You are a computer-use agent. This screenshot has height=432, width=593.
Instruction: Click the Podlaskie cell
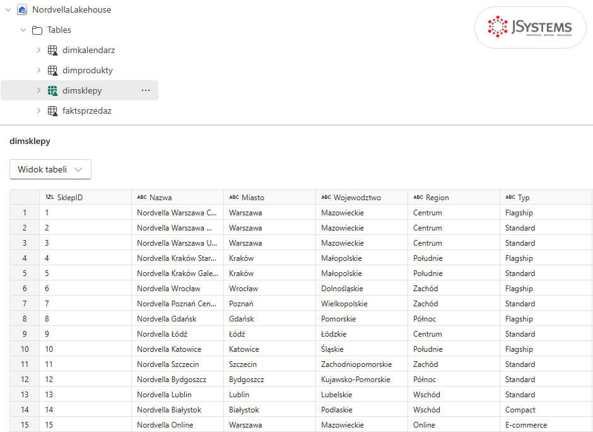coord(362,409)
